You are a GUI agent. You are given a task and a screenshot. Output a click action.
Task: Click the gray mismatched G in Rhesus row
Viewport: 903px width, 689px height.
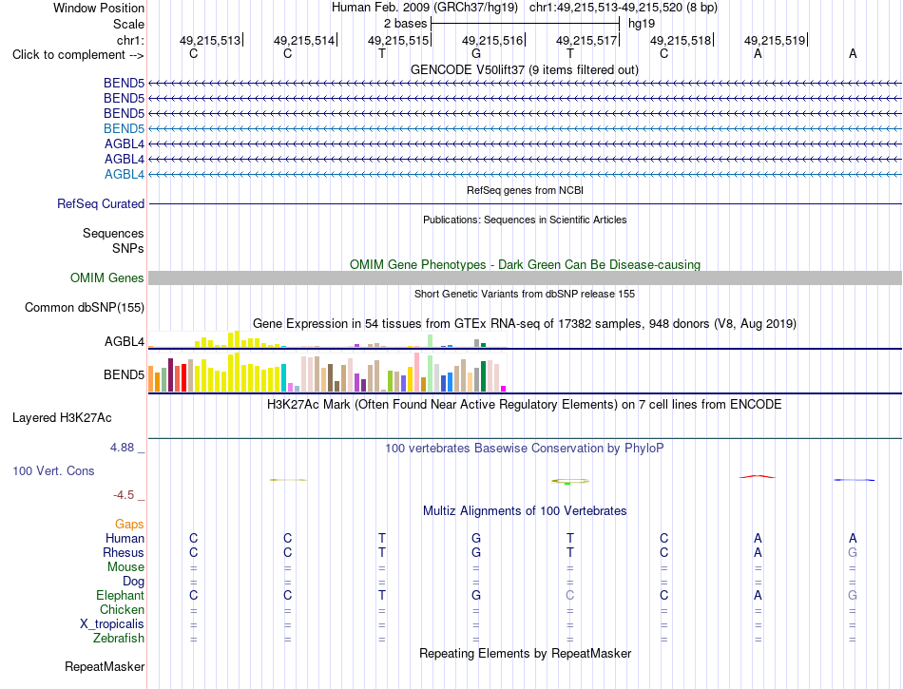point(853,552)
